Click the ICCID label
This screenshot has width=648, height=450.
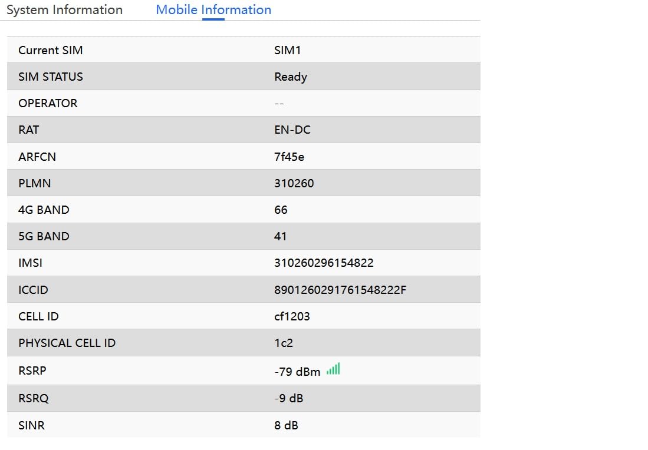33,290
